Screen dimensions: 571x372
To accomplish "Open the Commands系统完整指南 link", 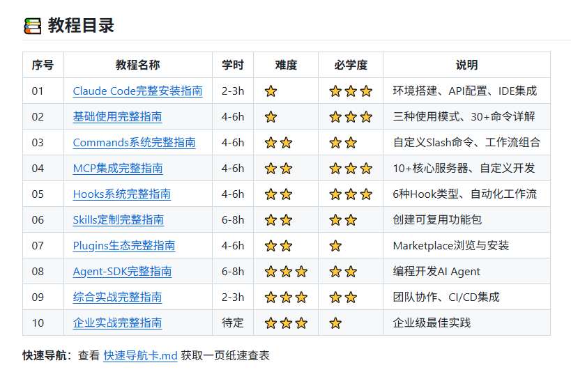I will click(134, 143).
